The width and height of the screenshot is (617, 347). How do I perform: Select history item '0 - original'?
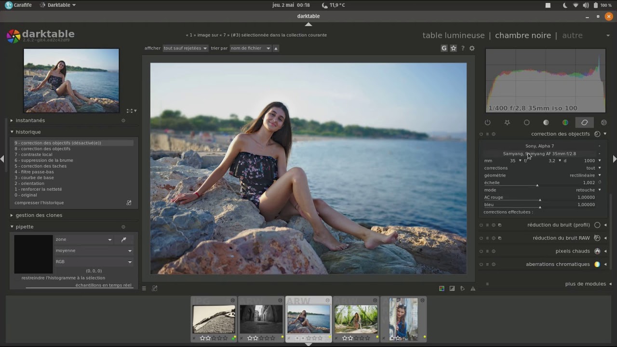(x=73, y=195)
